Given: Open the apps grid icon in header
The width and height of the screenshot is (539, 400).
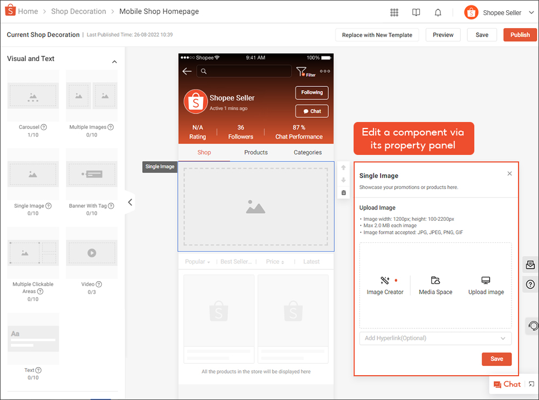Looking at the screenshot, I should (394, 12).
